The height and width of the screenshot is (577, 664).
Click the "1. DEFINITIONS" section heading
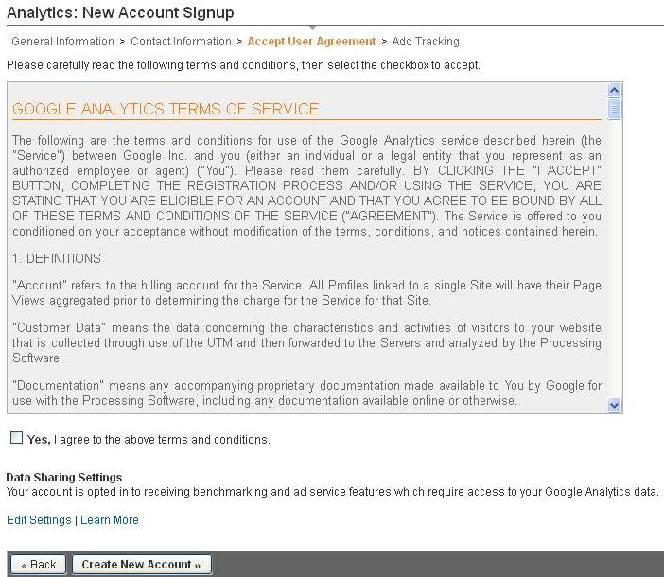(x=57, y=258)
